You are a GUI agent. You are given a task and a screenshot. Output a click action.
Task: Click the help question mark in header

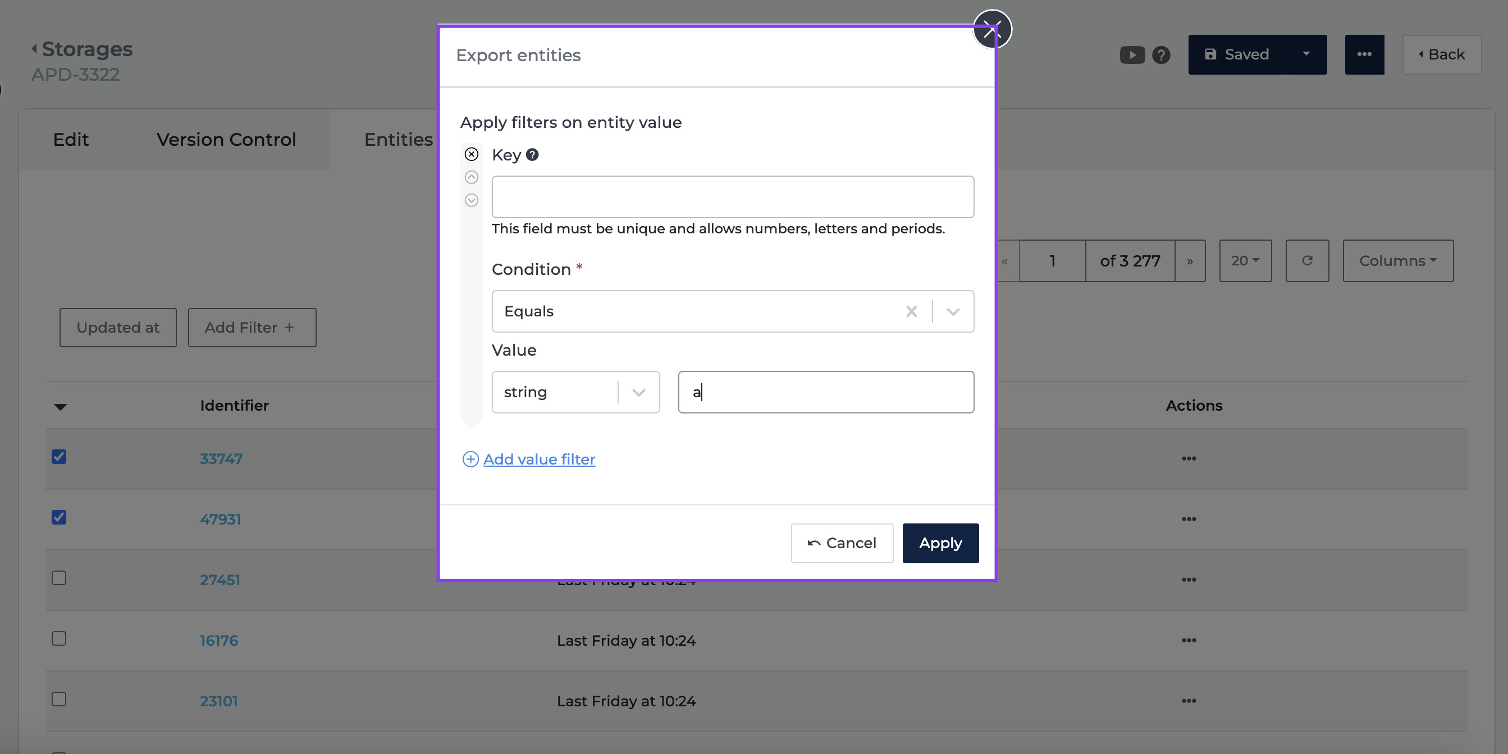point(1161,55)
